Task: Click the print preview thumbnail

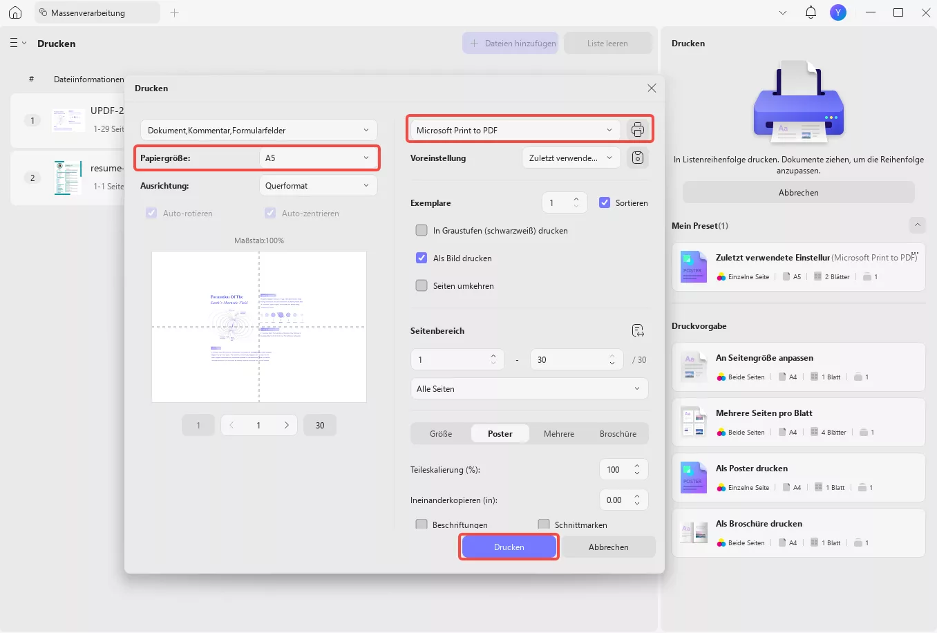Action: (x=259, y=327)
